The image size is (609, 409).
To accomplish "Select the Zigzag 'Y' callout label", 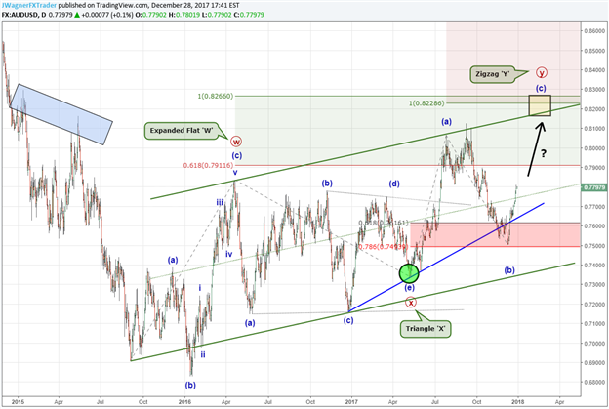I will click(x=492, y=74).
